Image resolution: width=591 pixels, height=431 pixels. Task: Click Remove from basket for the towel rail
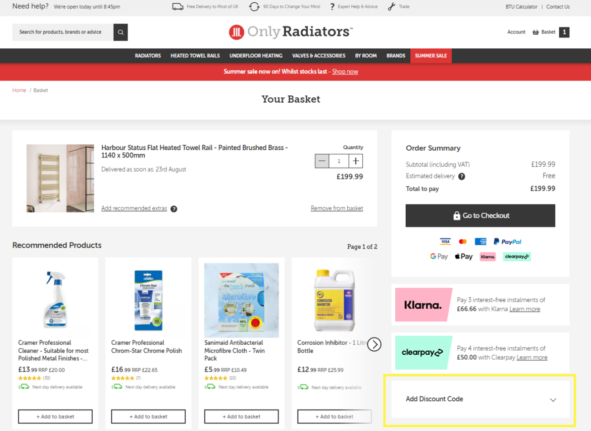pos(337,208)
